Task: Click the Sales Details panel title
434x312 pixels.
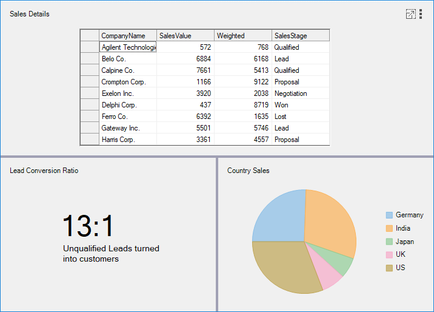Action: (30, 14)
